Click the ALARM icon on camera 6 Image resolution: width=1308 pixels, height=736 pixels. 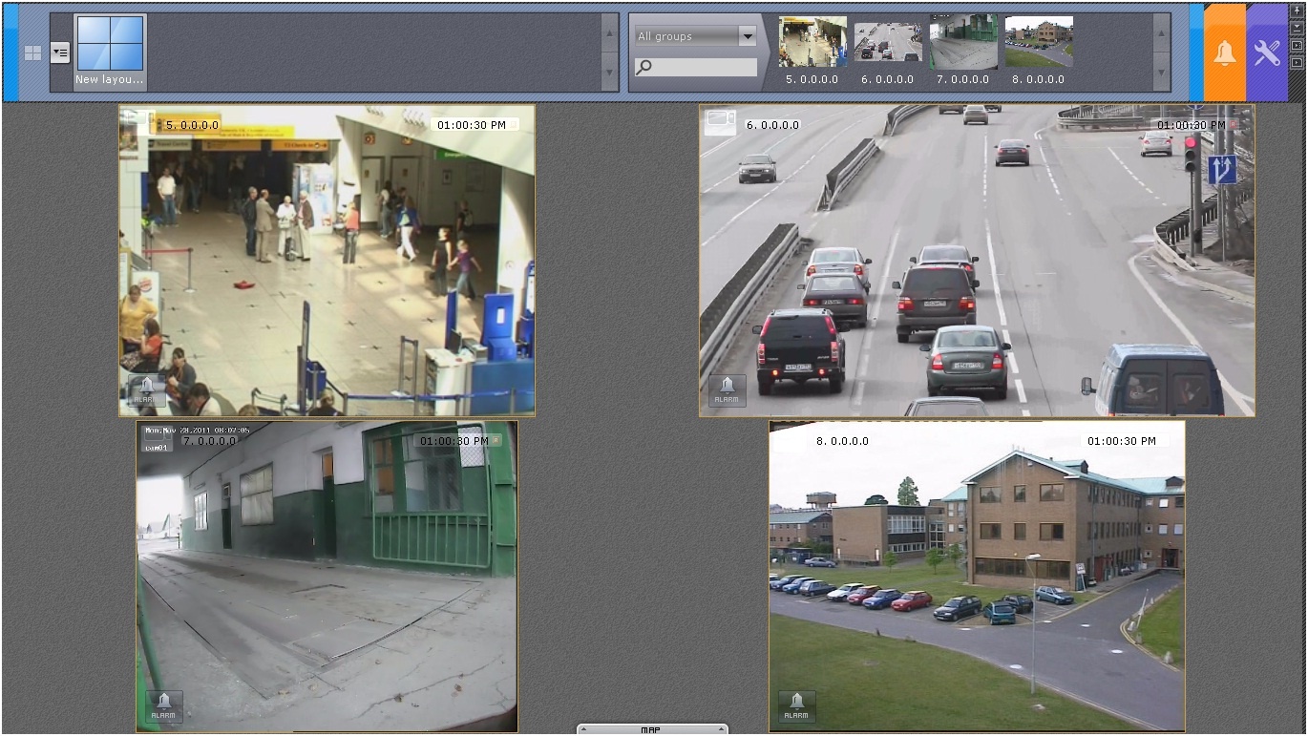(727, 389)
